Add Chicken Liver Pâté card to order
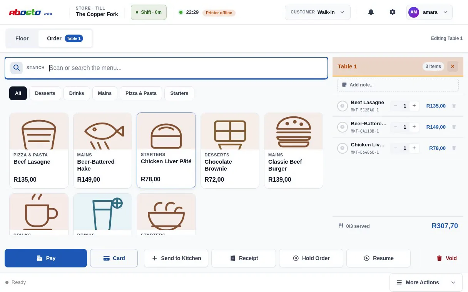The height and width of the screenshot is (292, 468). (166, 150)
